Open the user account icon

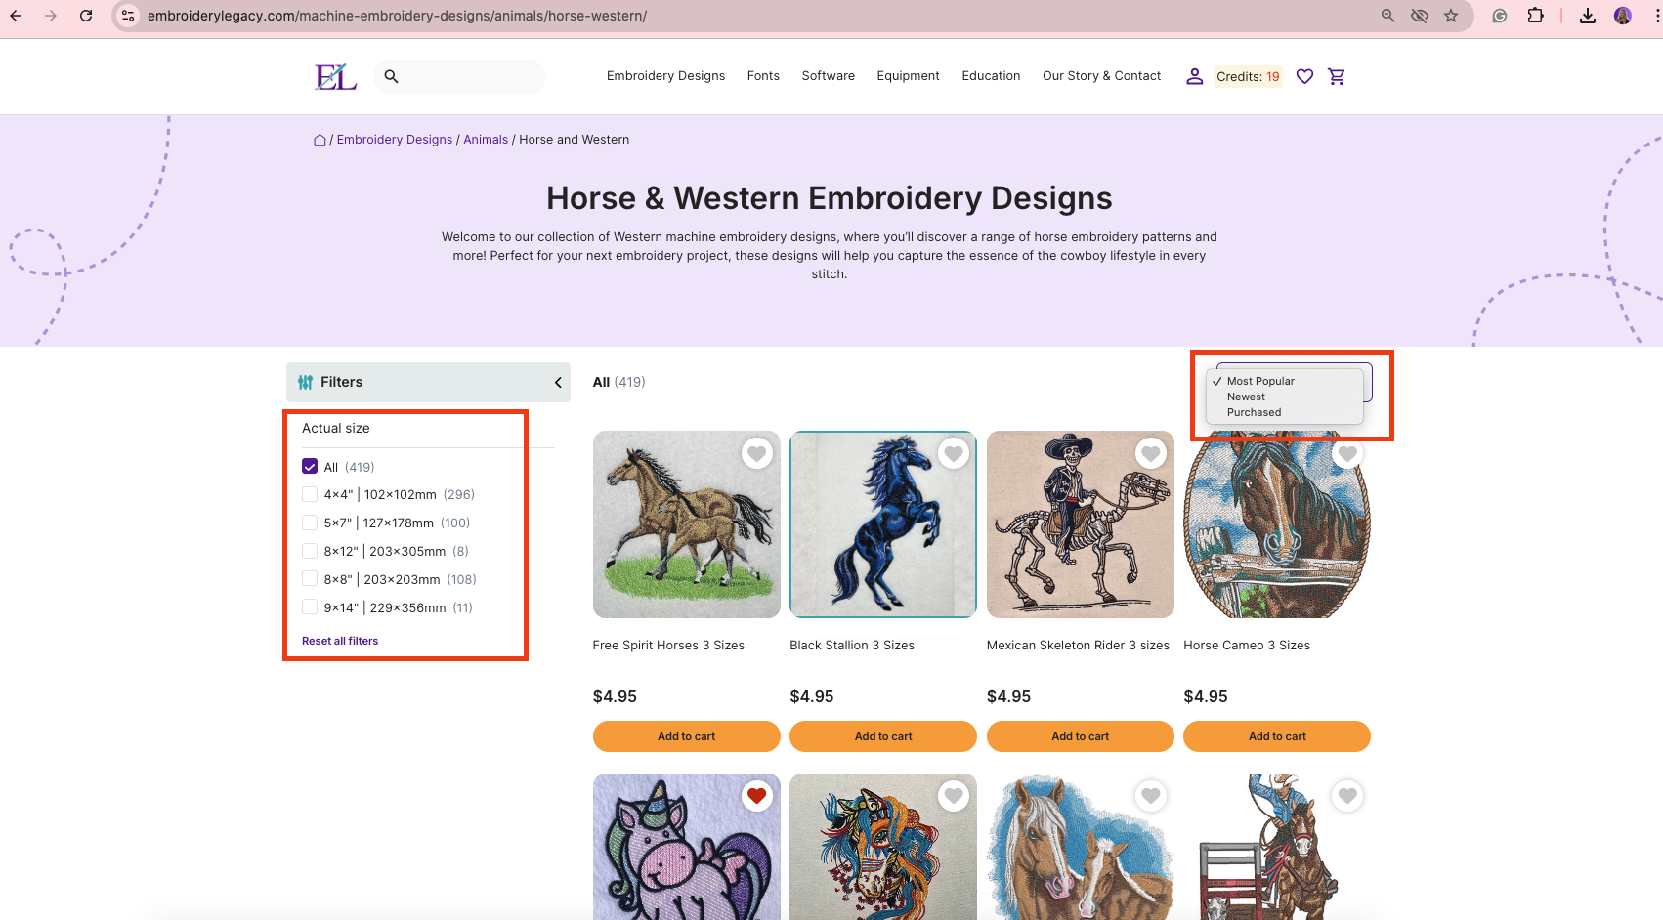click(x=1194, y=76)
